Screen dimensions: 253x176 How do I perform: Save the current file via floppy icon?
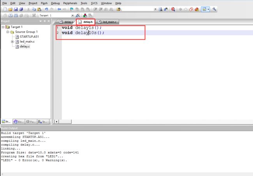(16, 9)
